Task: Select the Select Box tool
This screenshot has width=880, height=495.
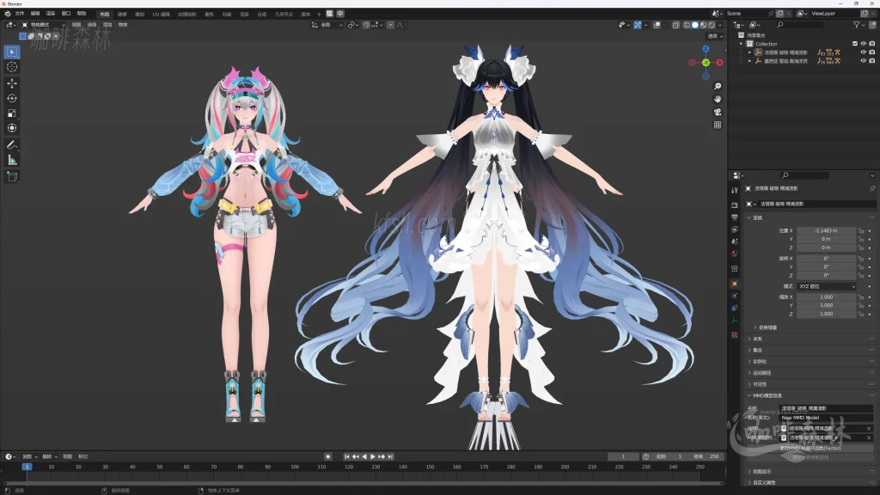Action: pyautogui.click(x=12, y=52)
